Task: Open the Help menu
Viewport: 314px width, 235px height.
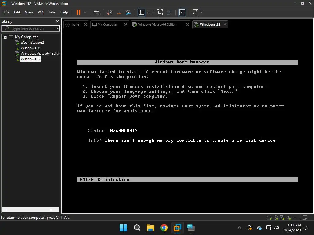Action: coord(64,12)
